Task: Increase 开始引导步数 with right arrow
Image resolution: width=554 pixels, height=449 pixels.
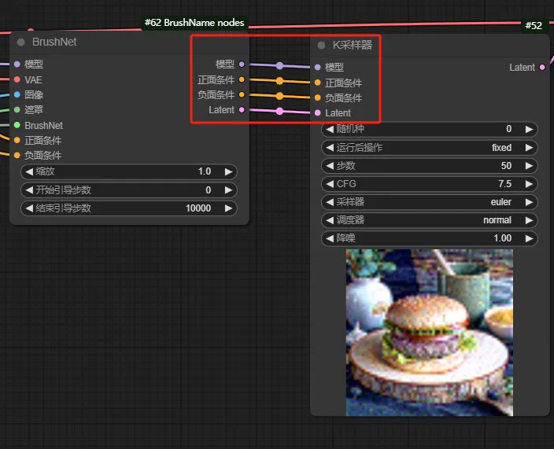Action: 228,190
